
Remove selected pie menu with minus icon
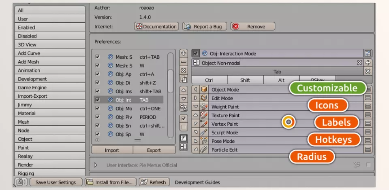184,62
